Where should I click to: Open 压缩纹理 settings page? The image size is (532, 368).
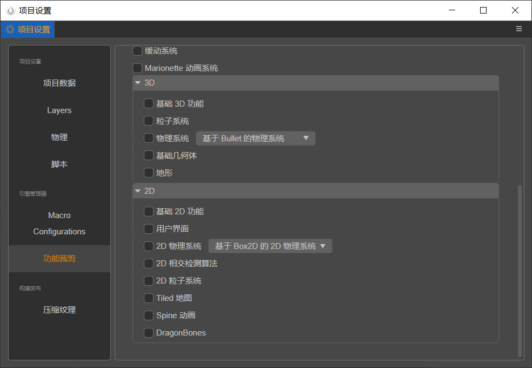click(59, 310)
